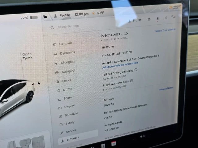Open the Charging menu

coord(65,62)
